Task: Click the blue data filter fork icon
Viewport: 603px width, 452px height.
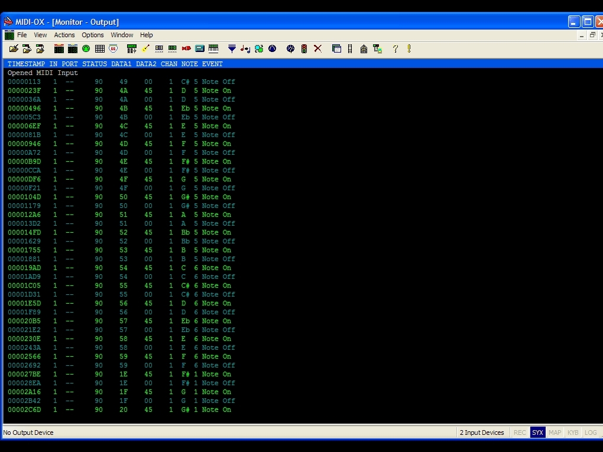Action: [x=232, y=49]
